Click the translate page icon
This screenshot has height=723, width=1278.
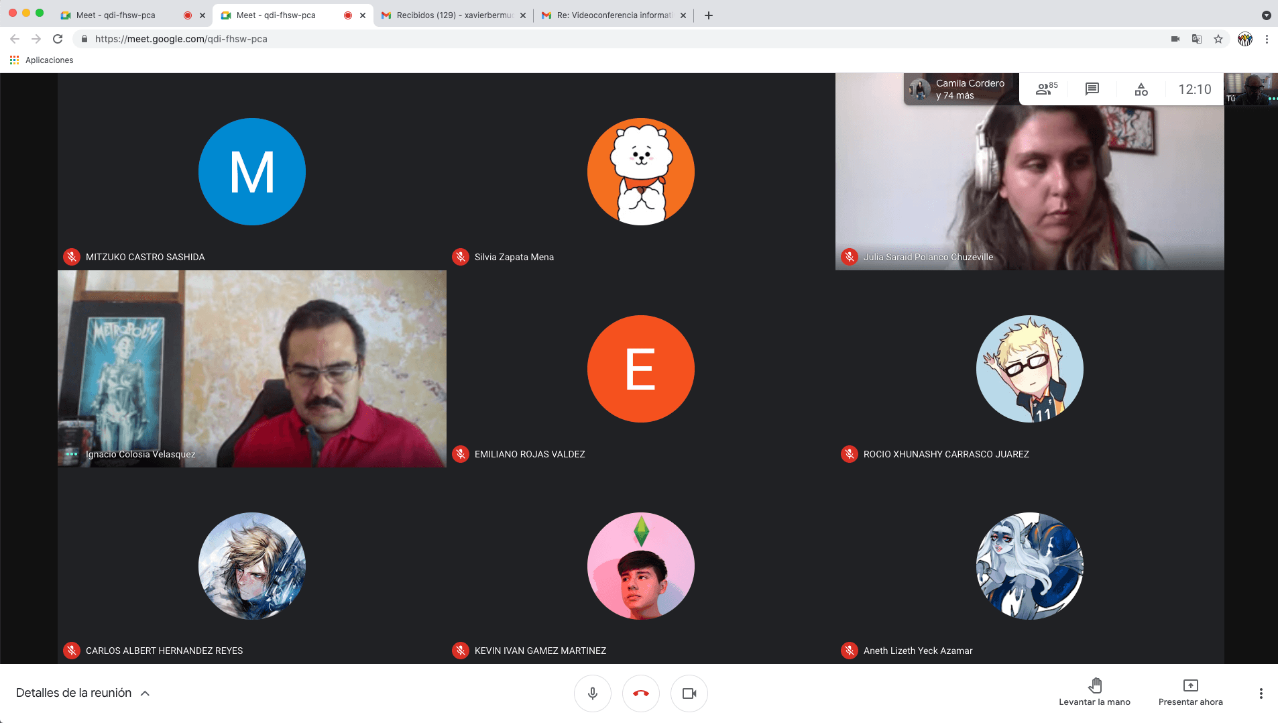(1196, 39)
